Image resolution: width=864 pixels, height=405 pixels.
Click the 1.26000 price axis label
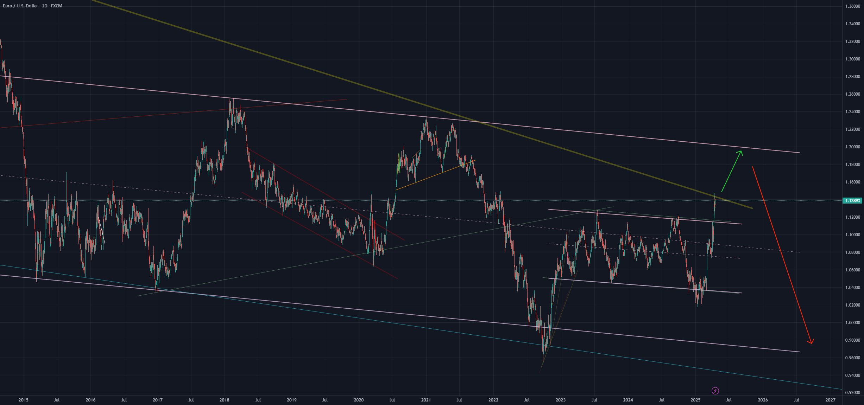coord(852,94)
